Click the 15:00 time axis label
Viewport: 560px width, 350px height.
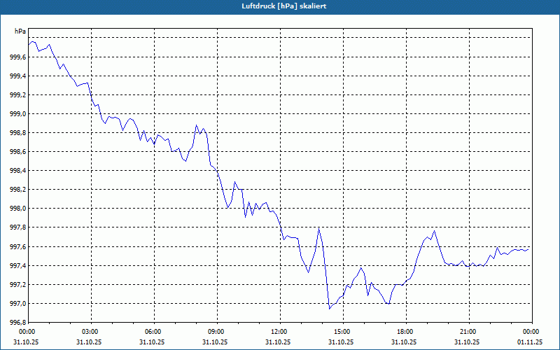(x=343, y=332)
